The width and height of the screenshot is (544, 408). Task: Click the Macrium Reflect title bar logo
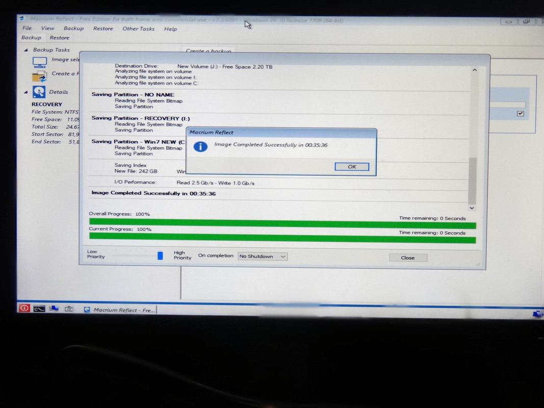tap(22, 18)
